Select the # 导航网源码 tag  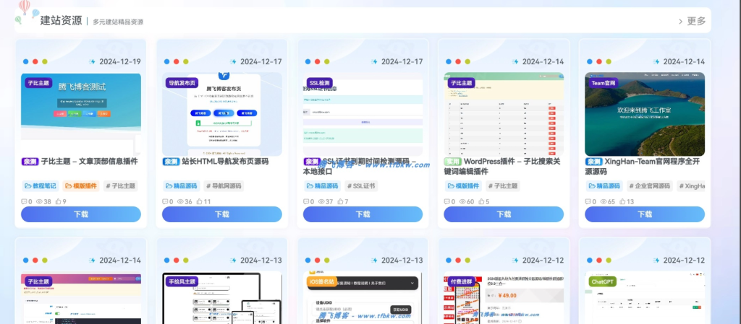(224, 186)
